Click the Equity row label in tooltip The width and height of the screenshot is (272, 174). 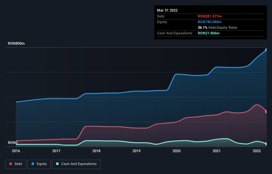coord(162,22)
